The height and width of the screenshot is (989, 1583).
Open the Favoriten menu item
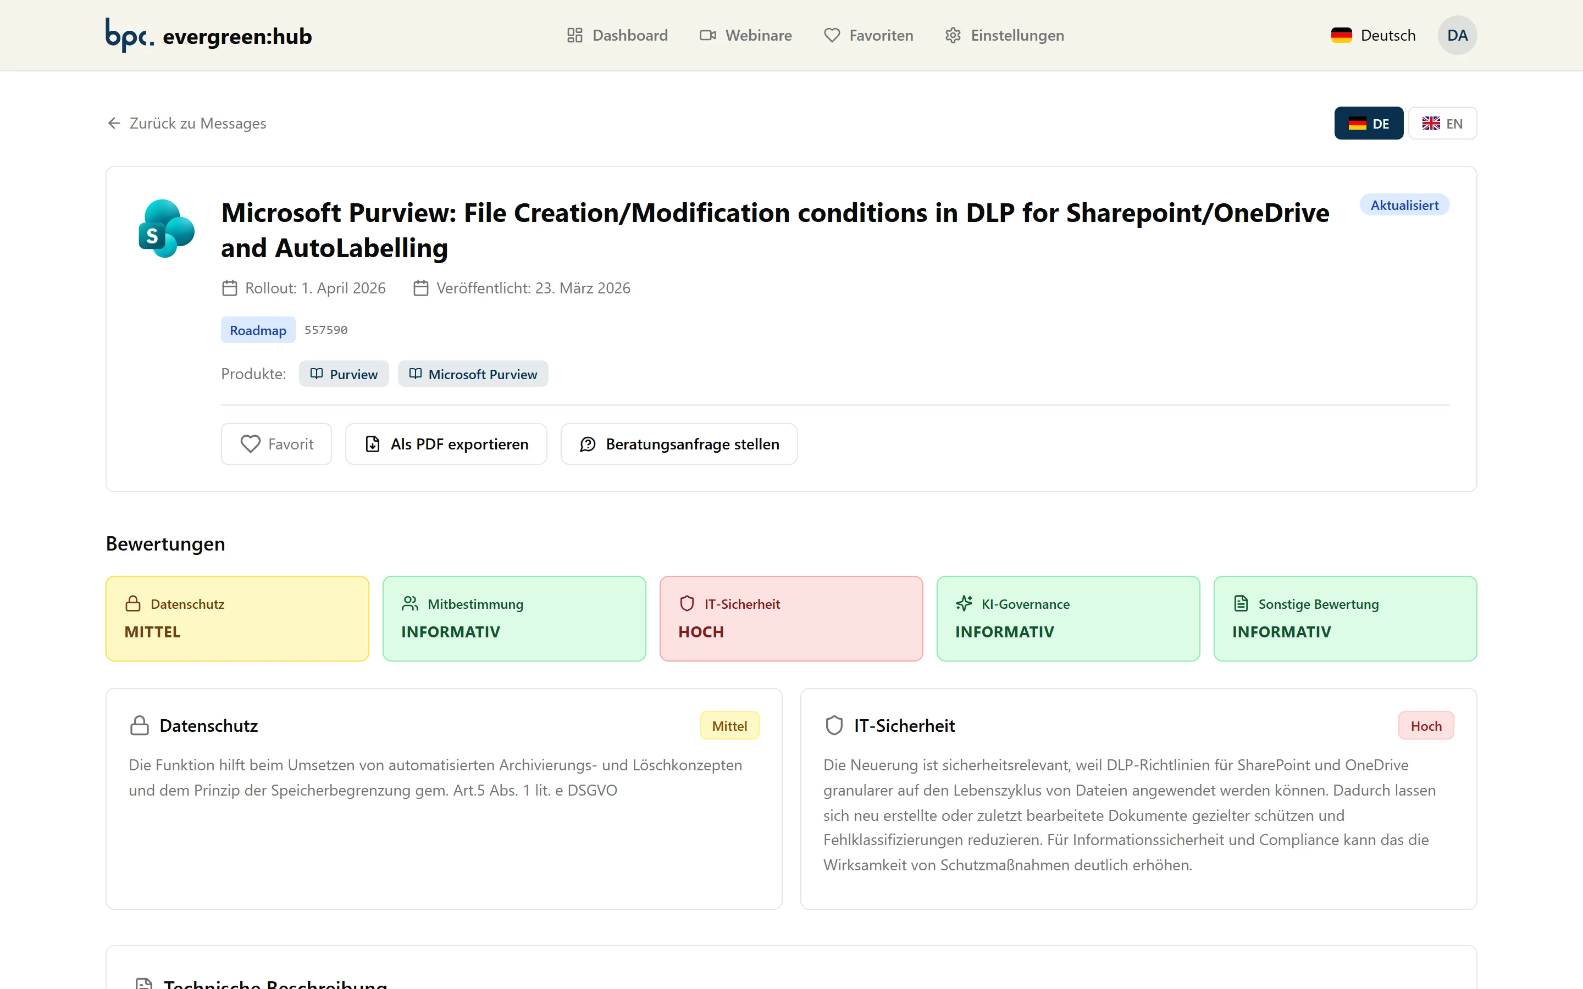tap(868, 35)
